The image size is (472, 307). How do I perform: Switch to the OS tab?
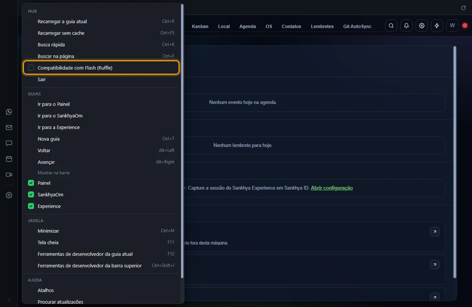(x=269, y=26)
